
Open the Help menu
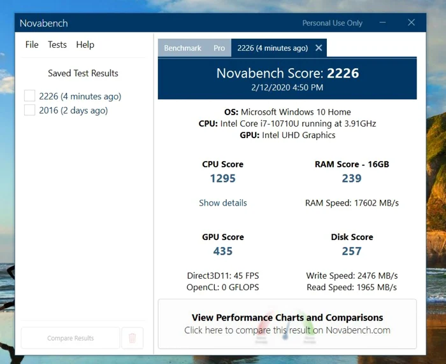click(x=85, y=45)
